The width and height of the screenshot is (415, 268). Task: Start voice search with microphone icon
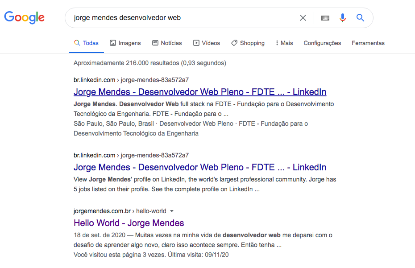[x=342, y=18]
